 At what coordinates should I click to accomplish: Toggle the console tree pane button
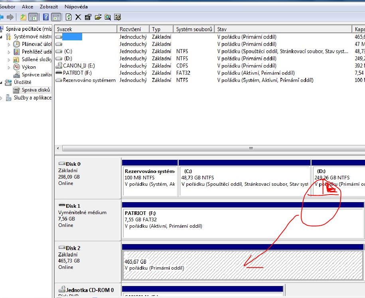pos(33,17)
